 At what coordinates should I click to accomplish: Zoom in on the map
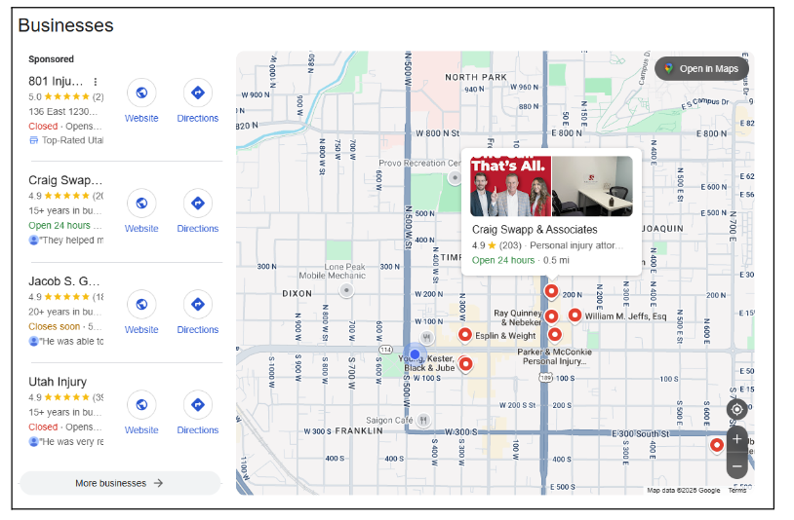pos(736,439)
